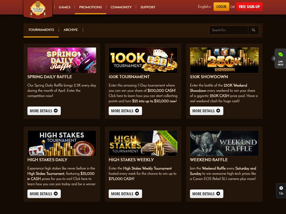Image resolution: width=286 pixels, height=214 pixels.
Task: Click the Thebes Casino logo
Action: tap(38, 9)
